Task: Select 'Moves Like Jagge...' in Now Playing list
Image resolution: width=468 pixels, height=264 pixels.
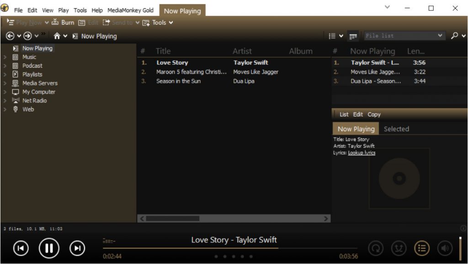Action: click(x=399, y=72)
